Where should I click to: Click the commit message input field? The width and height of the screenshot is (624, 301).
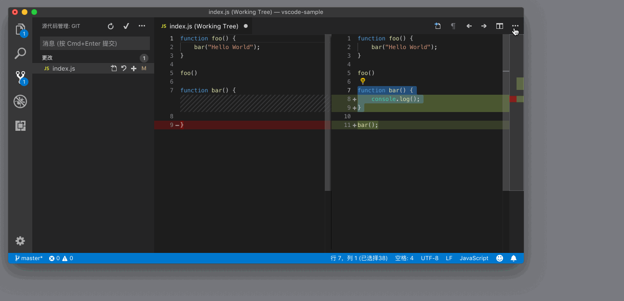click(94, 44)
